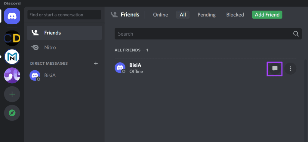Click the friends Search input field
This screenshot has width=308, height=142.
(208, 34)
